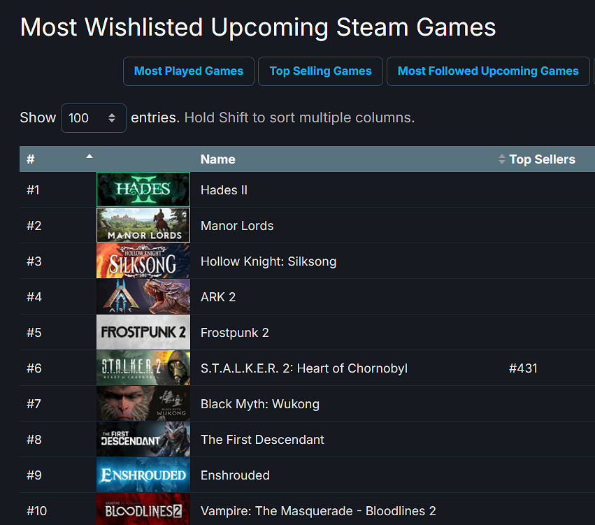Click the Hades II game thumbnail
Viewport: 595px width, 525px height.
[x=143, y=189]
